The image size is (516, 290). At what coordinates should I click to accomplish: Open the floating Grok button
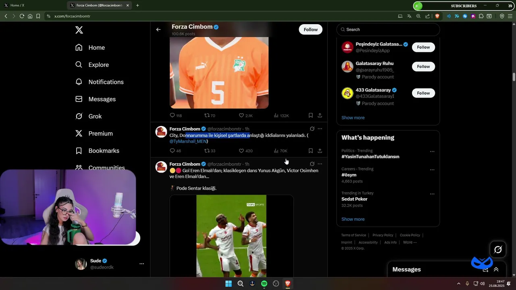point(498,250)
